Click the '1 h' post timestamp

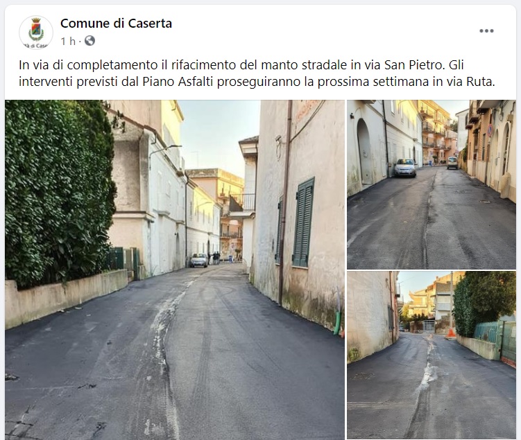pos(68,41)
